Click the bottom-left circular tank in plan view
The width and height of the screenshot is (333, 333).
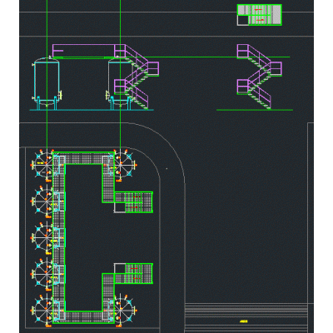(x=42, y=309)
